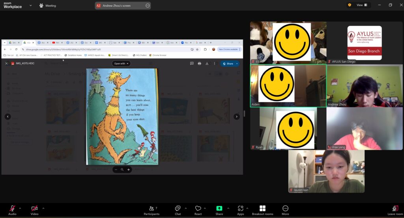The width and height of the screenshot is (404, 218).
Task: Select the Andrew Zhou's screen pill
Action: [x=123, y=6]
